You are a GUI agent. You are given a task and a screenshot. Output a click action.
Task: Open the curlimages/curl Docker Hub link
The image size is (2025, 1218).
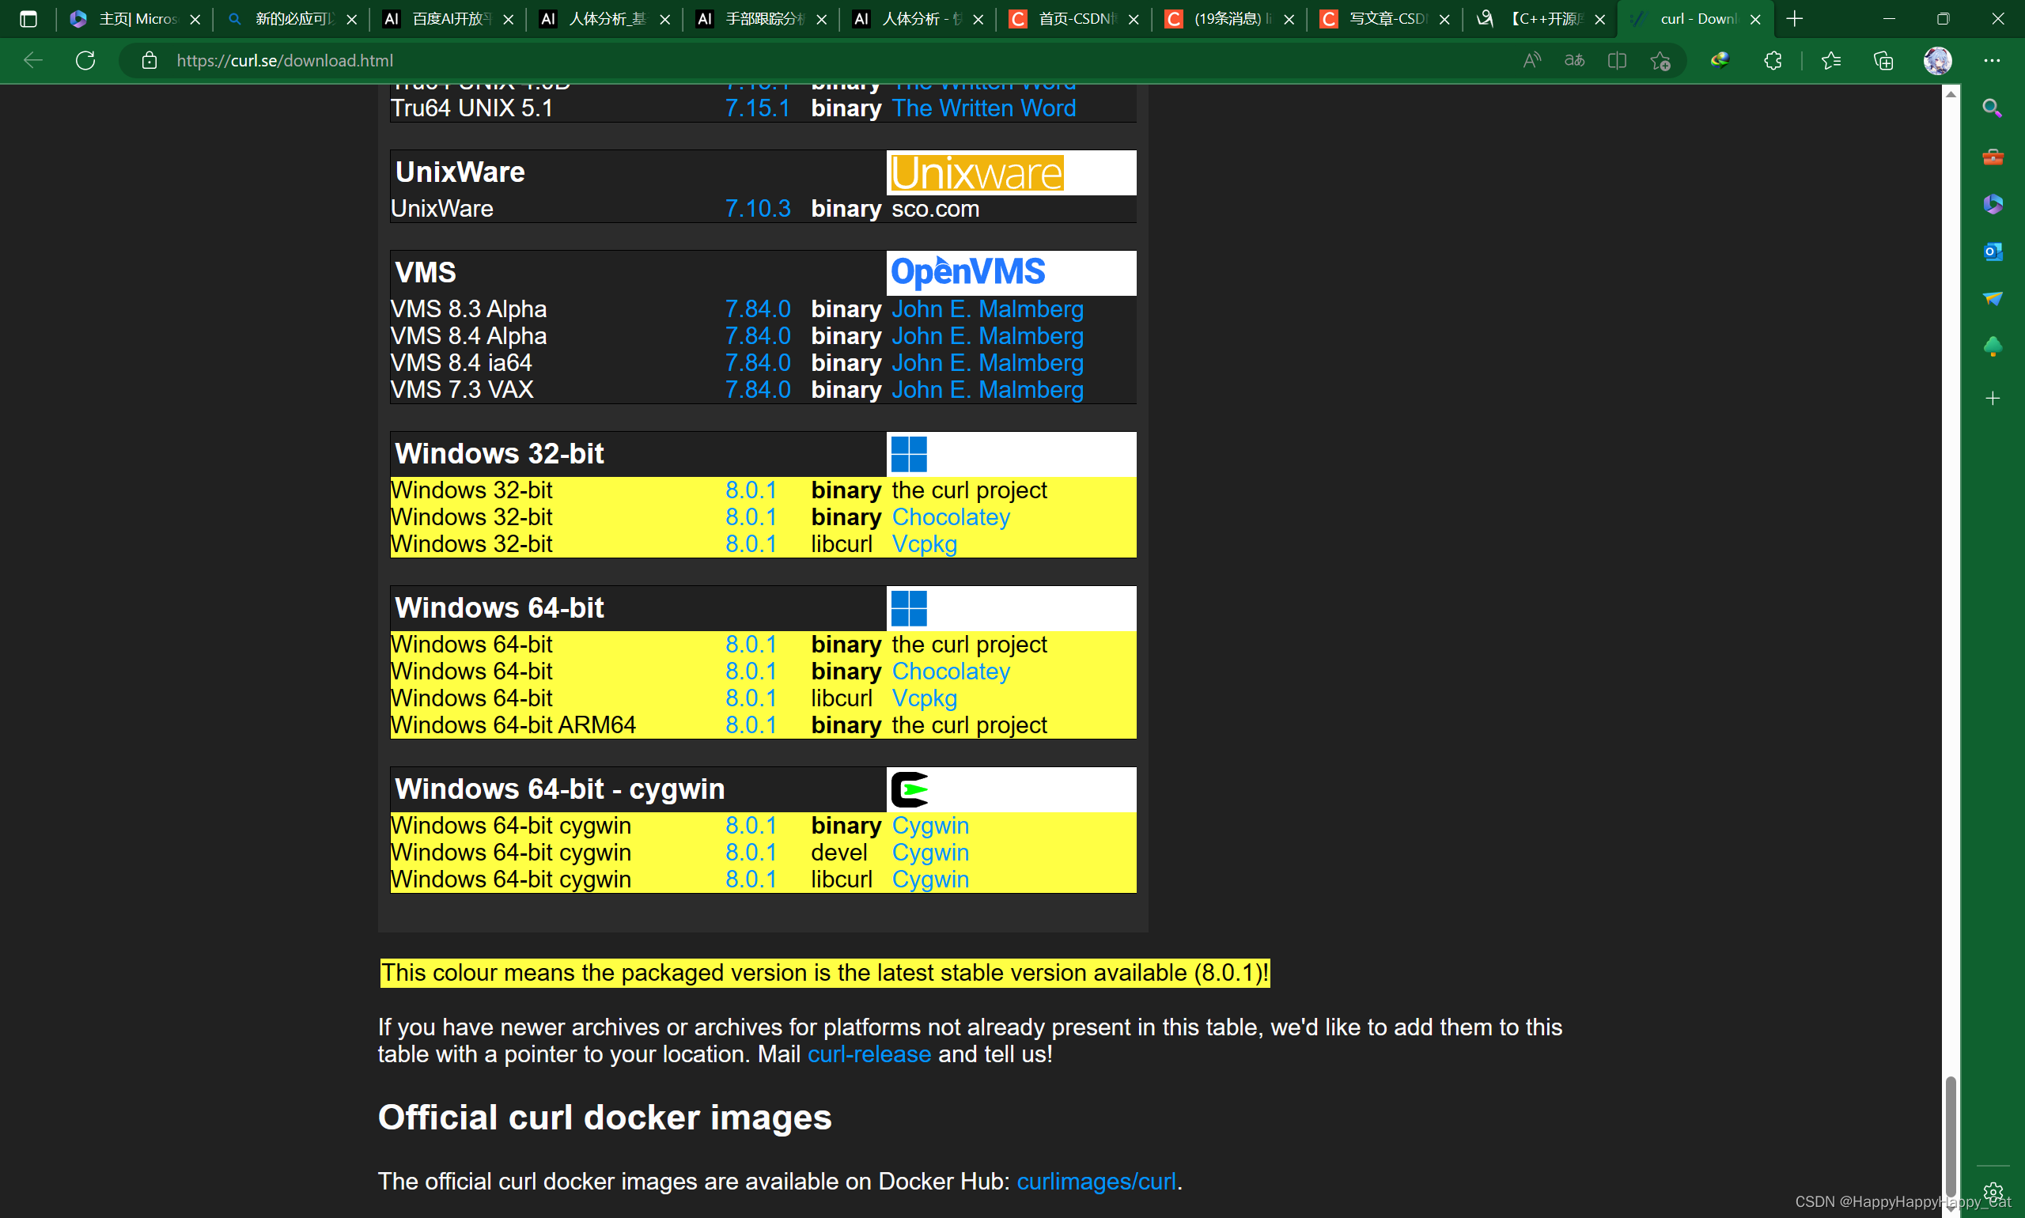1096,1180
